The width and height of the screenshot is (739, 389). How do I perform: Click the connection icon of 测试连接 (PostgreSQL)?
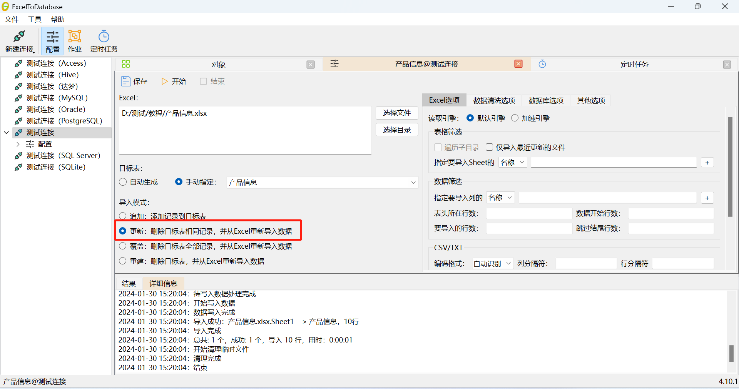[x=18, y=121]
